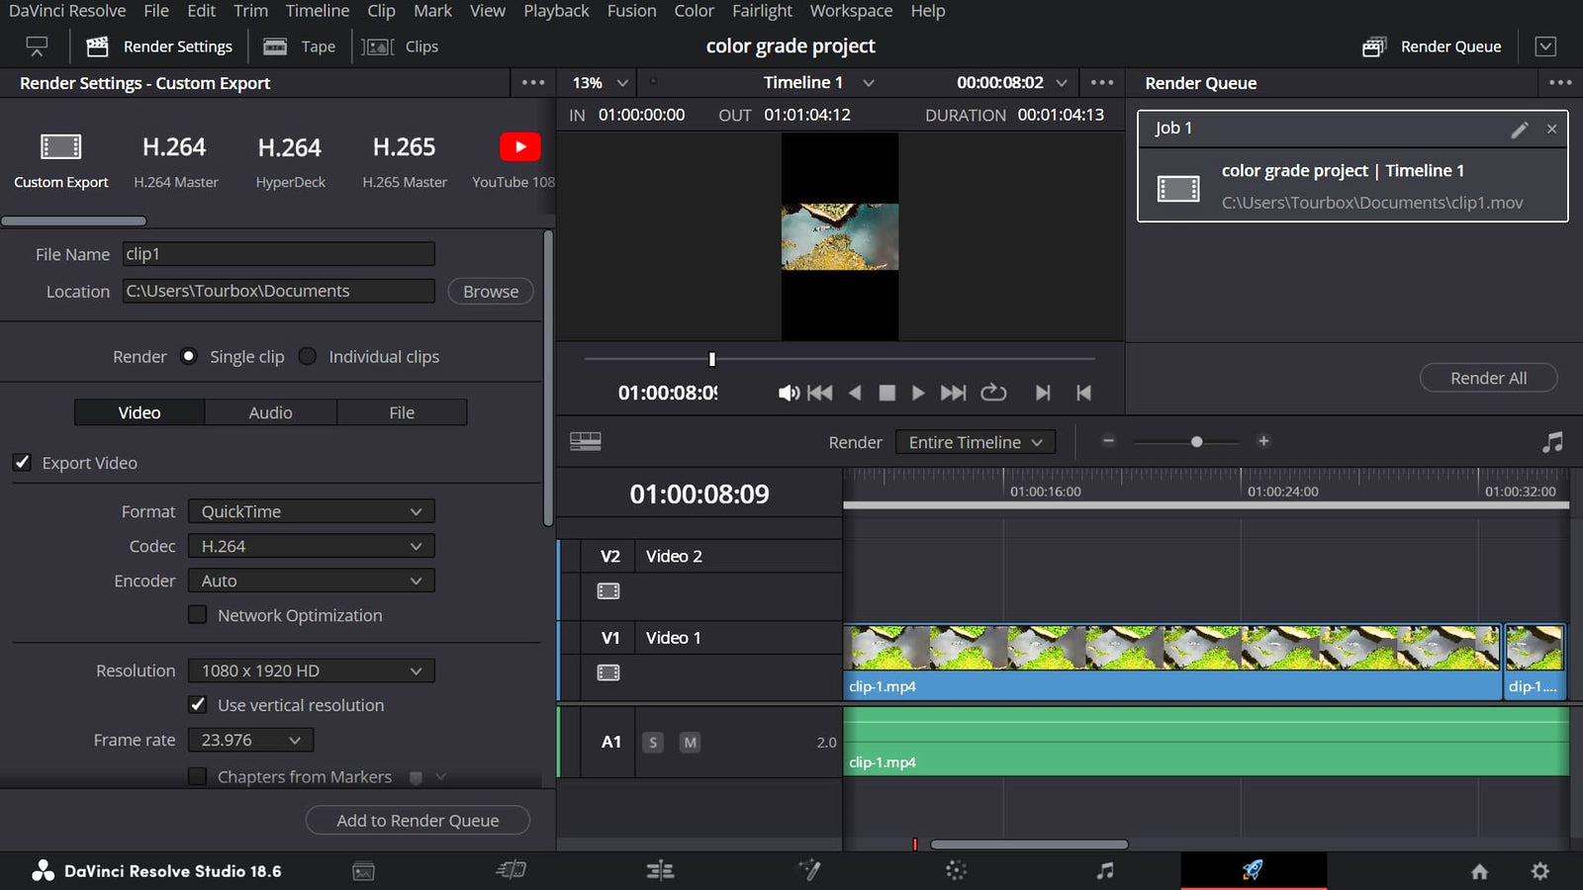Viewport: 1583px width, 890px height.
Task: Open the Deliver page rocket icon
Action: (x=1253, y=870)
